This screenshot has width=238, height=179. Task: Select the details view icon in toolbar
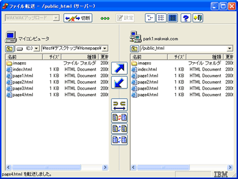pyautogui.click(x=173, y=18)
